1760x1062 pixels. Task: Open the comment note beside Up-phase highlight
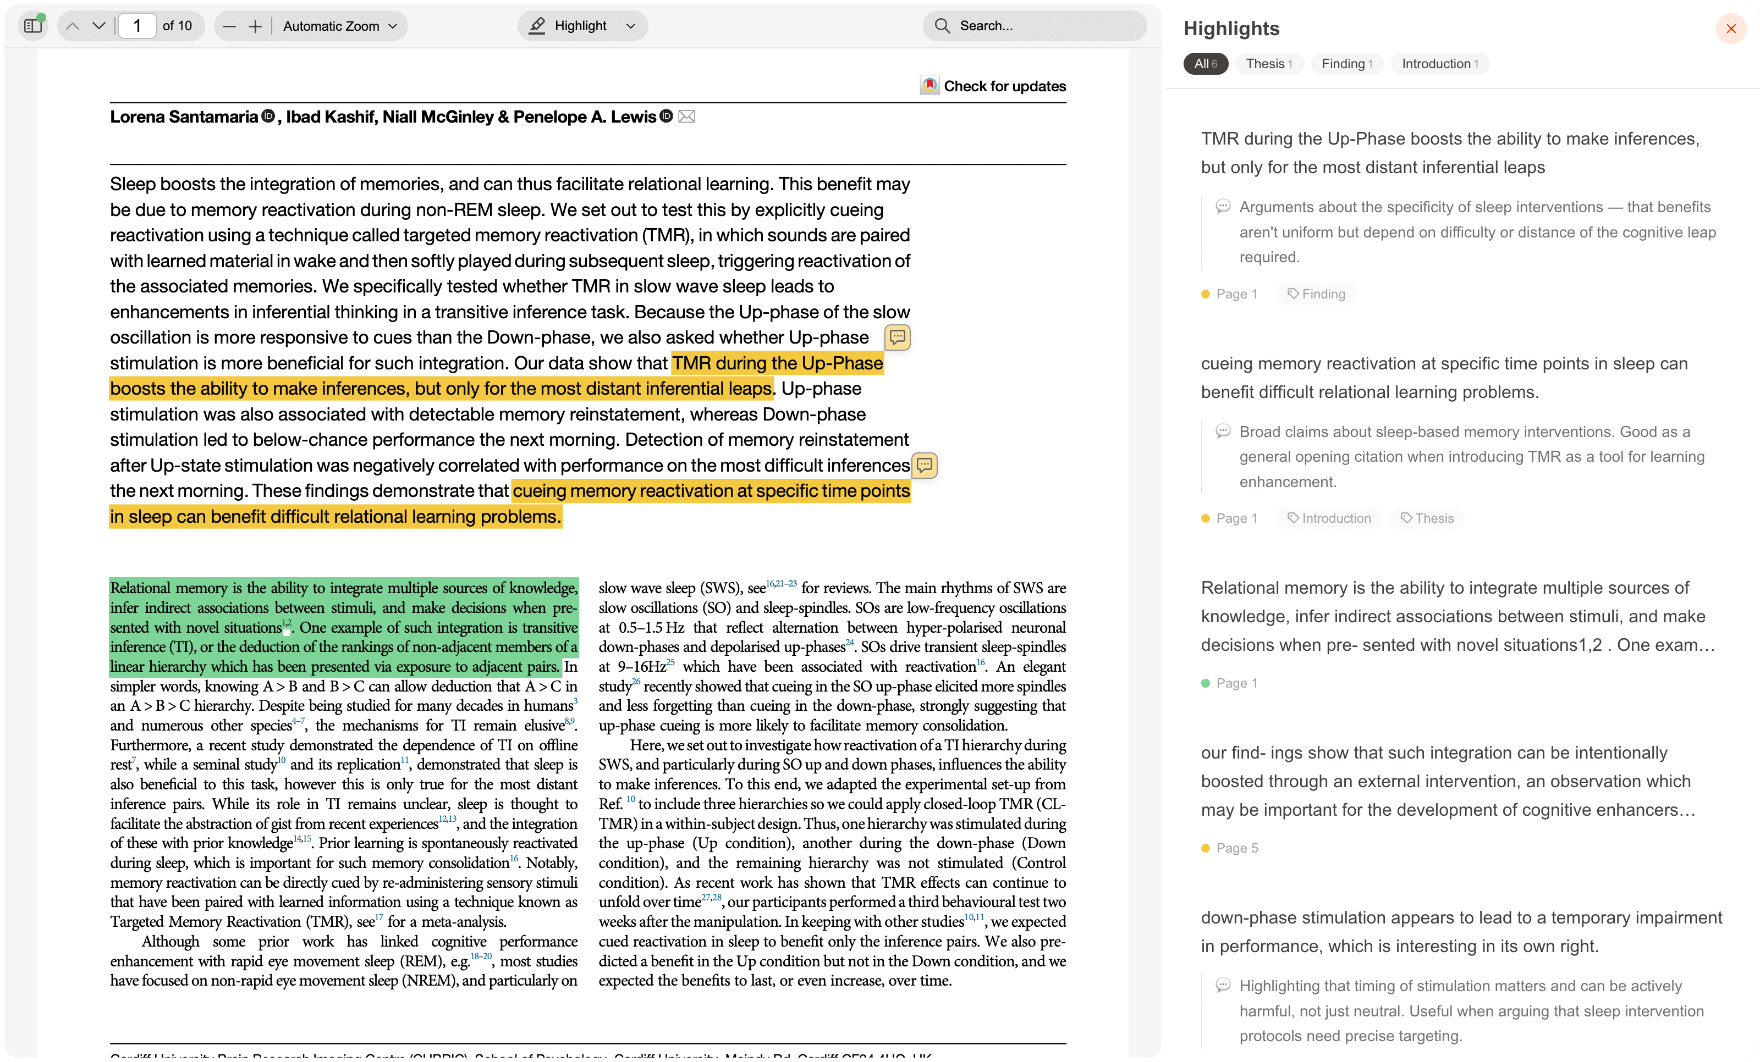(897, 337)
